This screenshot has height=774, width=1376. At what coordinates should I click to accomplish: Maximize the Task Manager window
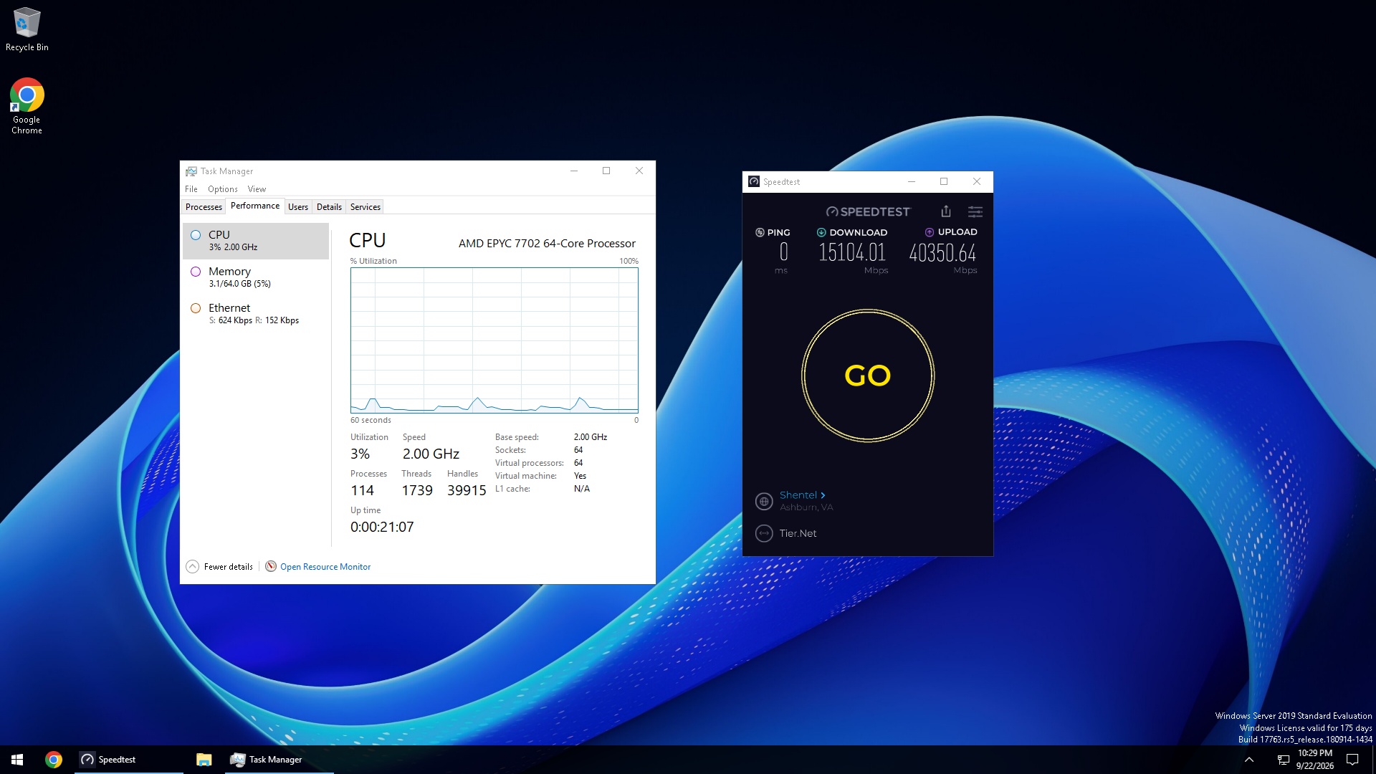click(x=606, y=171)
